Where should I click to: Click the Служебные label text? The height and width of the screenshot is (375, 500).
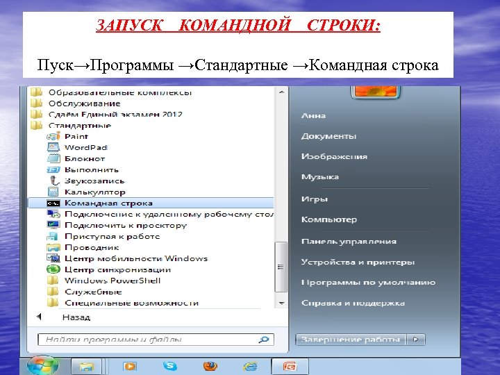click(x=93, y=292)
